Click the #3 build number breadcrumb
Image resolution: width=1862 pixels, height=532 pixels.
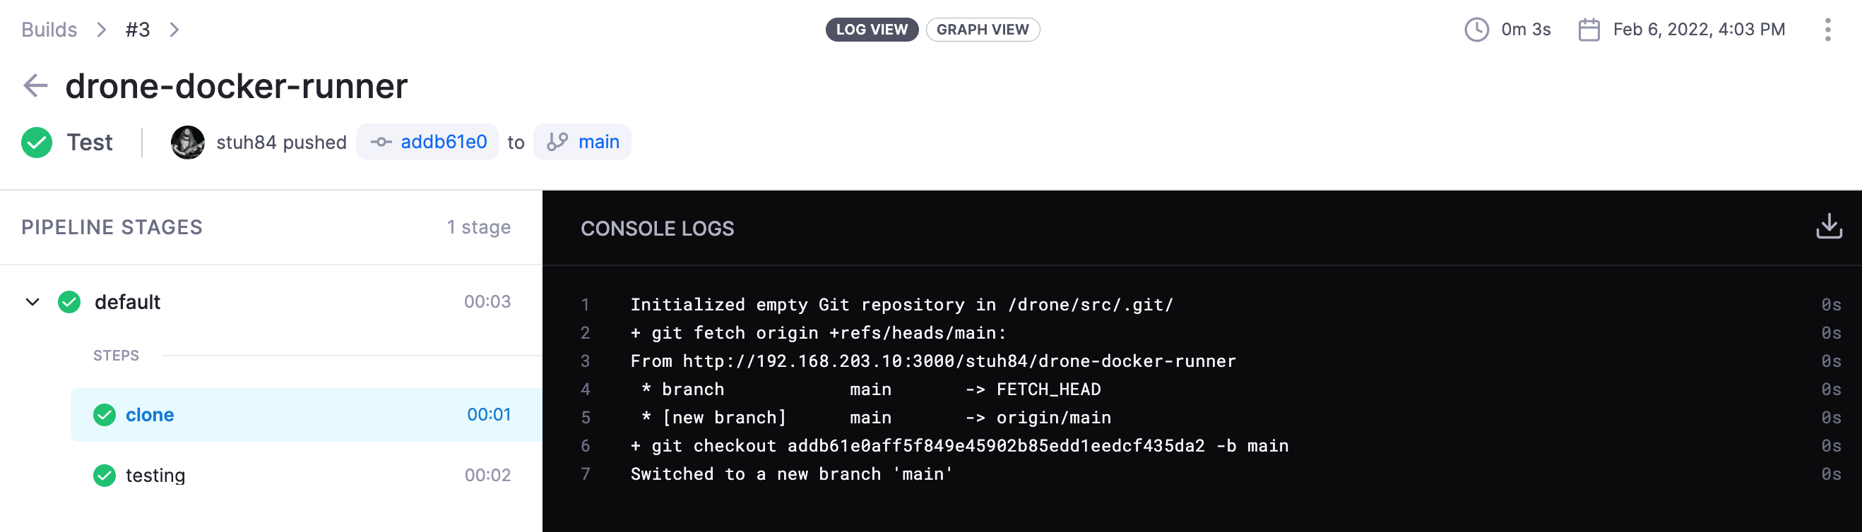click(x=137, y=30)
